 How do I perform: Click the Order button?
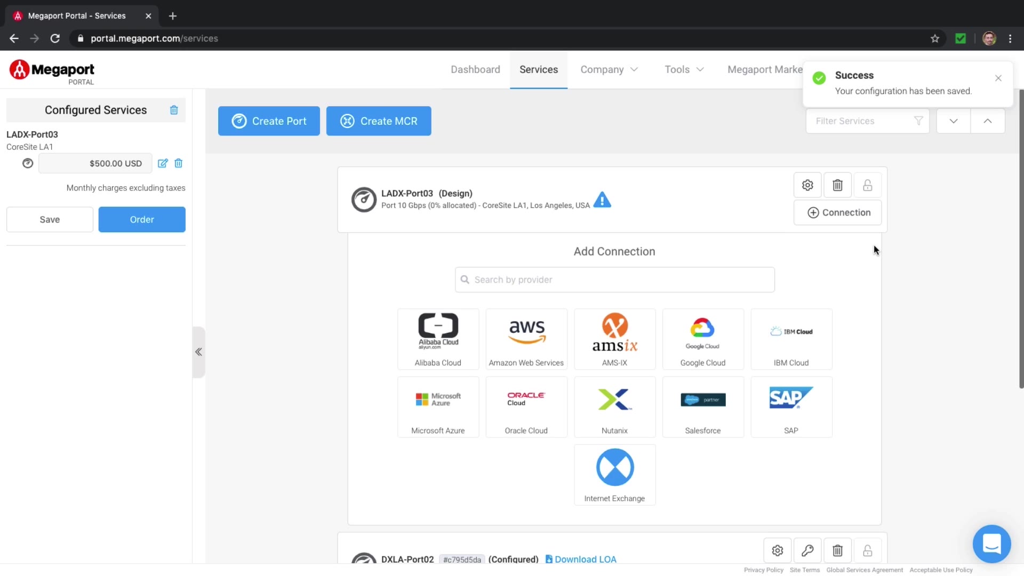click(142, 220)
